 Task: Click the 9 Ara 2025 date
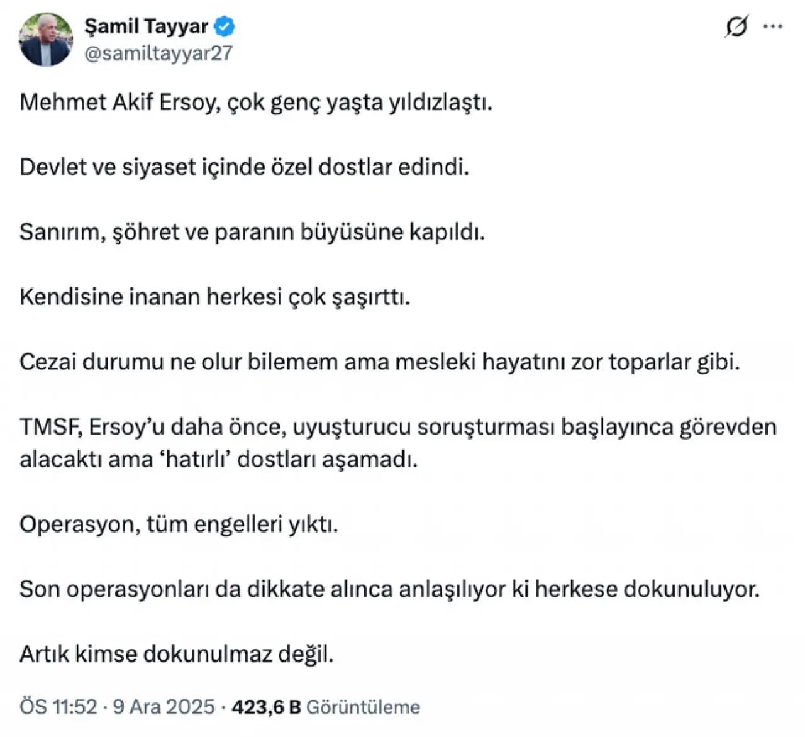coord(164,707)
